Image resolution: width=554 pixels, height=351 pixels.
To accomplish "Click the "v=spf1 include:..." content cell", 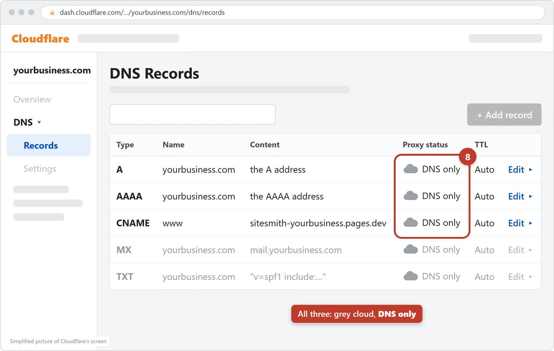I will point(288,277).
